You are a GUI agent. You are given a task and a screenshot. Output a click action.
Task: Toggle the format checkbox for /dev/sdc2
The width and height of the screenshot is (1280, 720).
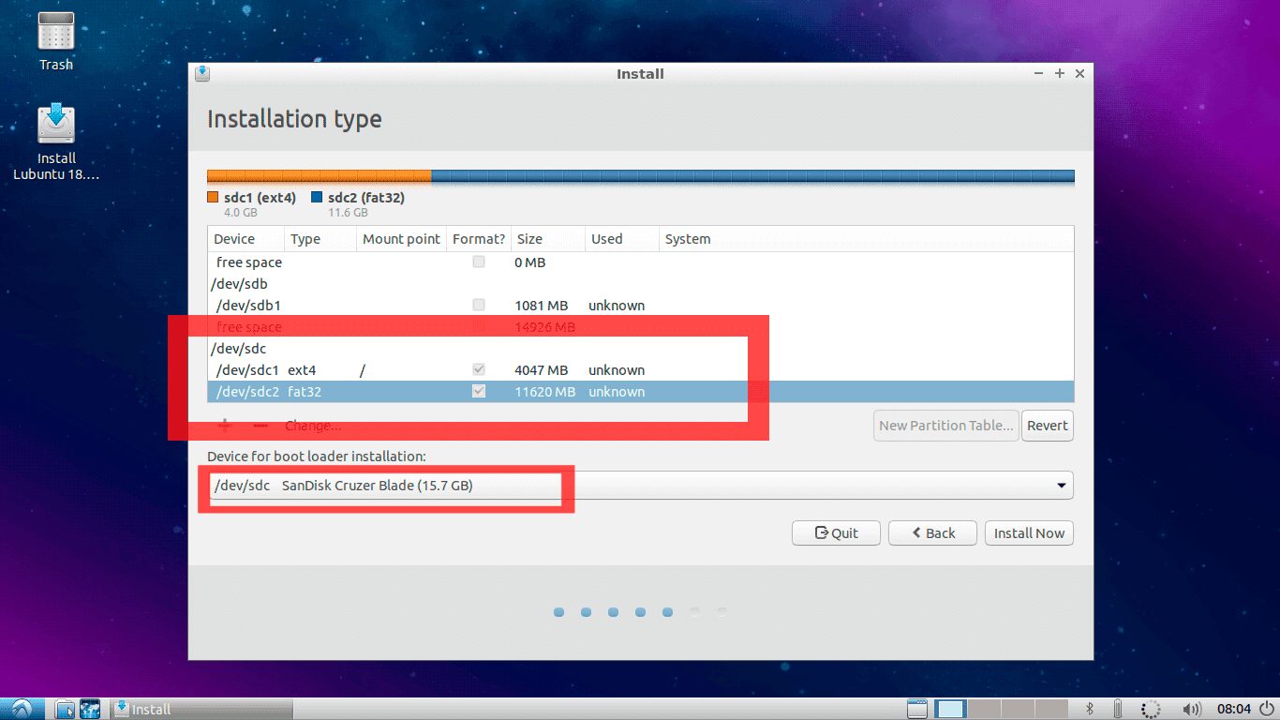point(479,392)
